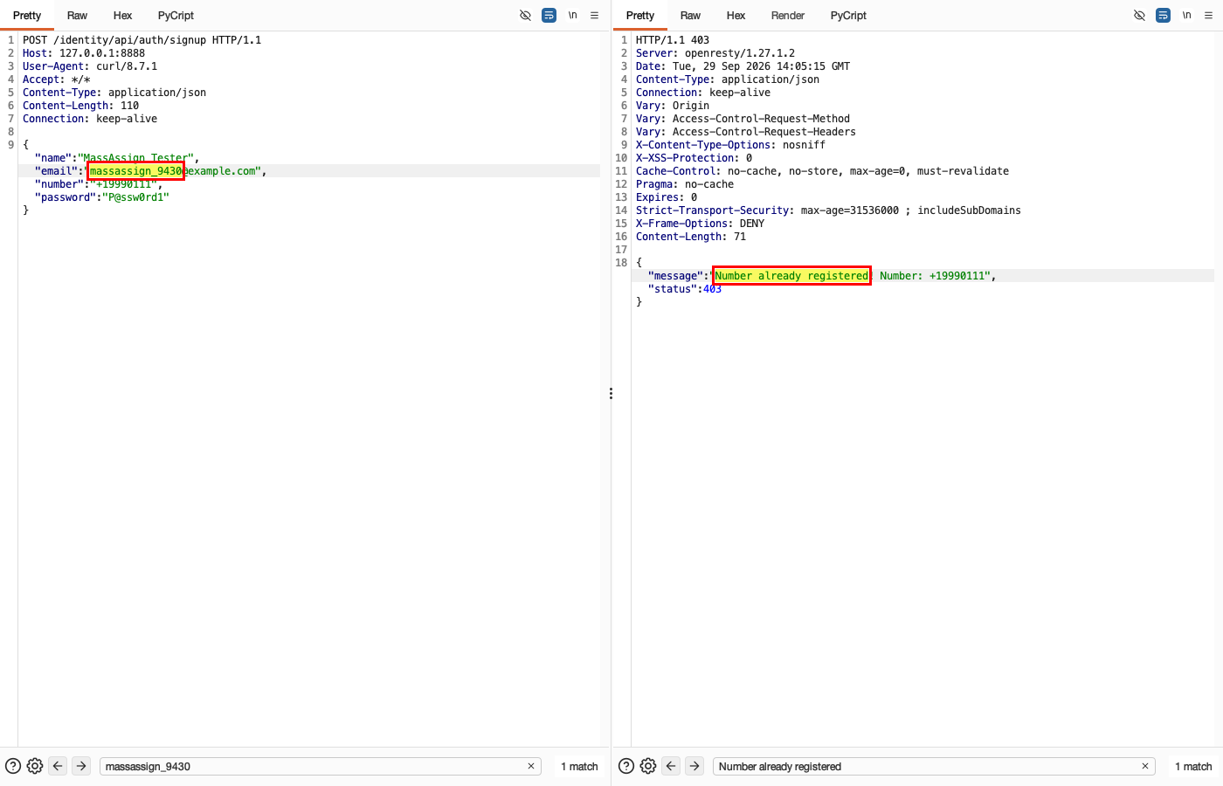Click the Cache-Control response header line
The image size is (1223, 786).
pyautogui.click(x=822, y=171)
